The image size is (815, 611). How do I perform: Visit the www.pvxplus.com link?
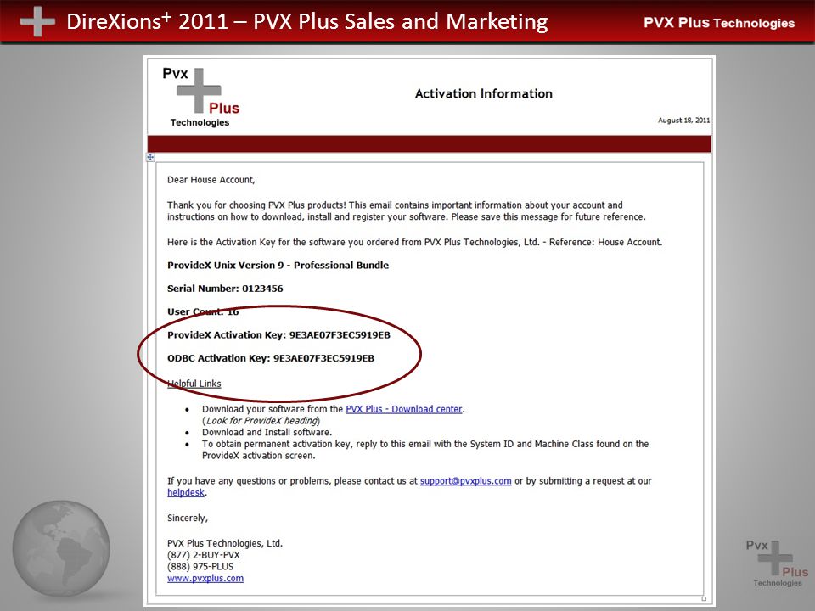[x=205, y=578]
